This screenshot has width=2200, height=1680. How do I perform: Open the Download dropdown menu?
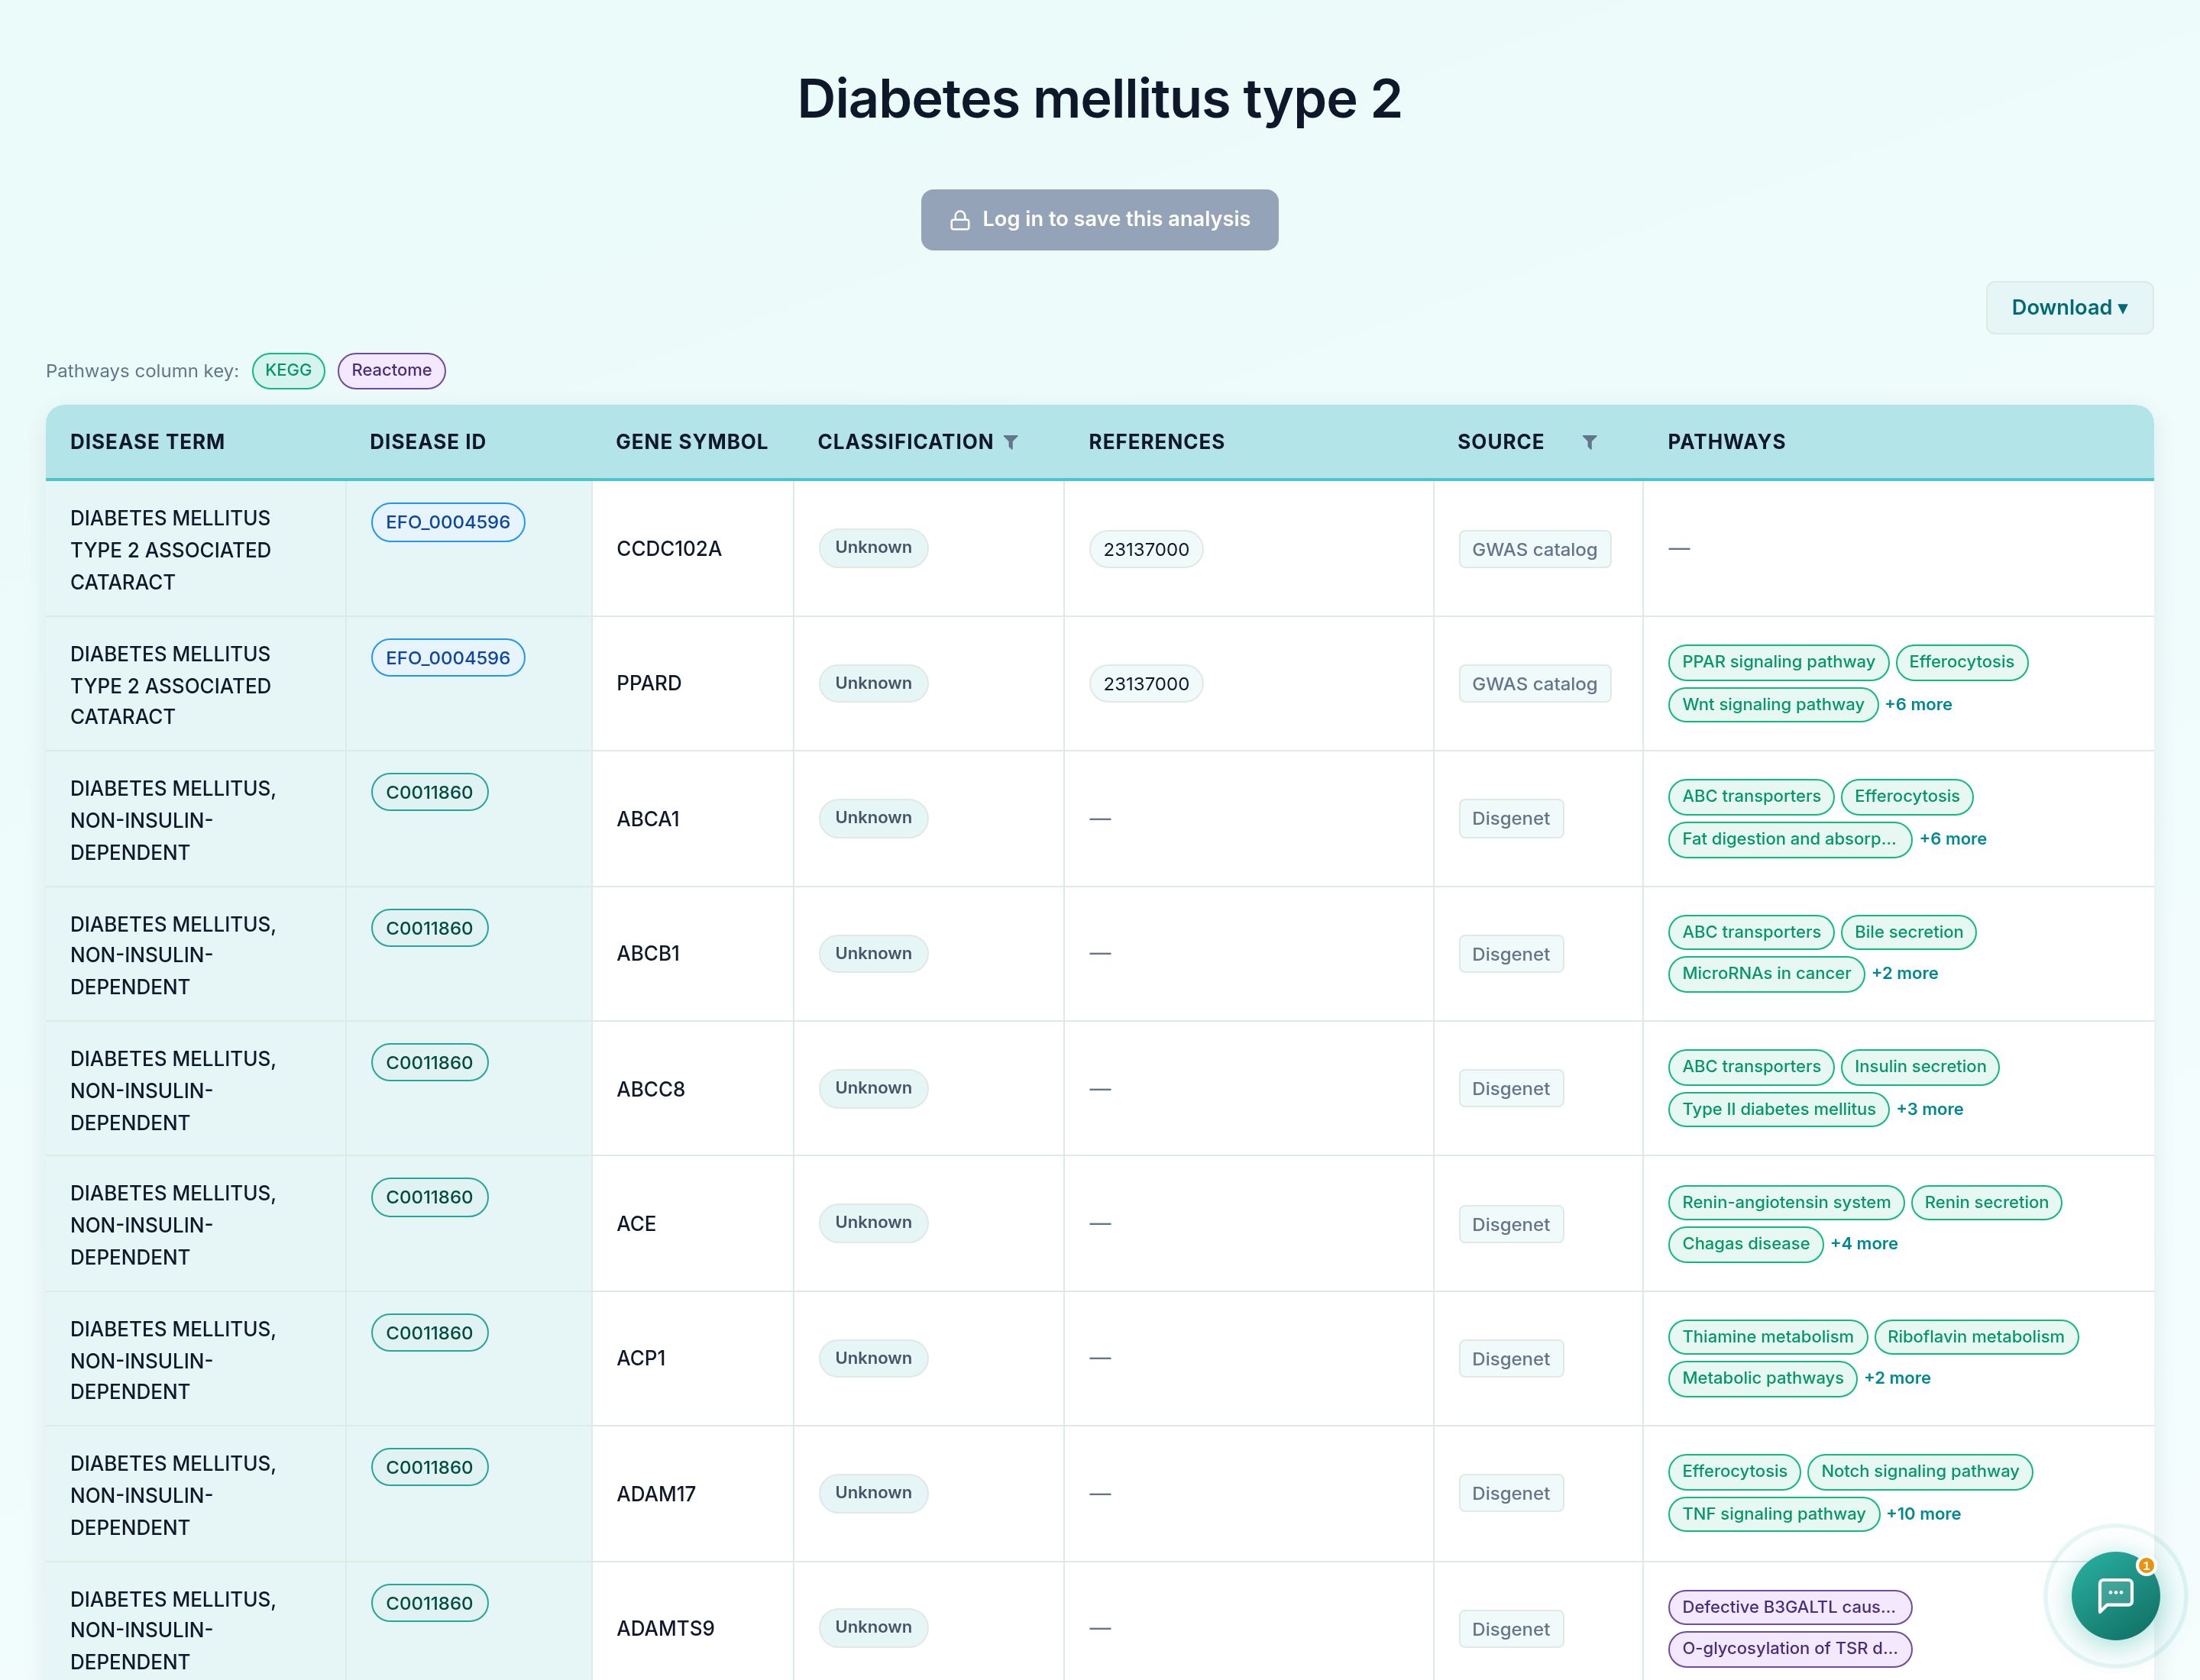[x=2069, y=308]
